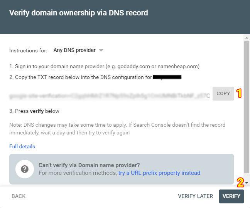250x208 pixels.
Task: Choose VERIFY LATER
Action: [195, 196]
